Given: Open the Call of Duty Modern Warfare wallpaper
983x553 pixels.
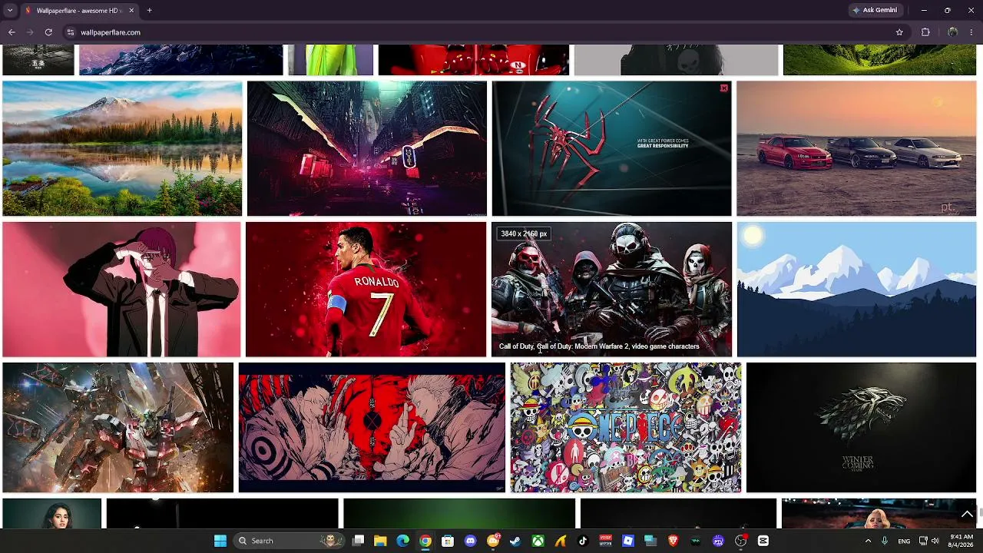Looking at the screenshot, I should (612, 290).
